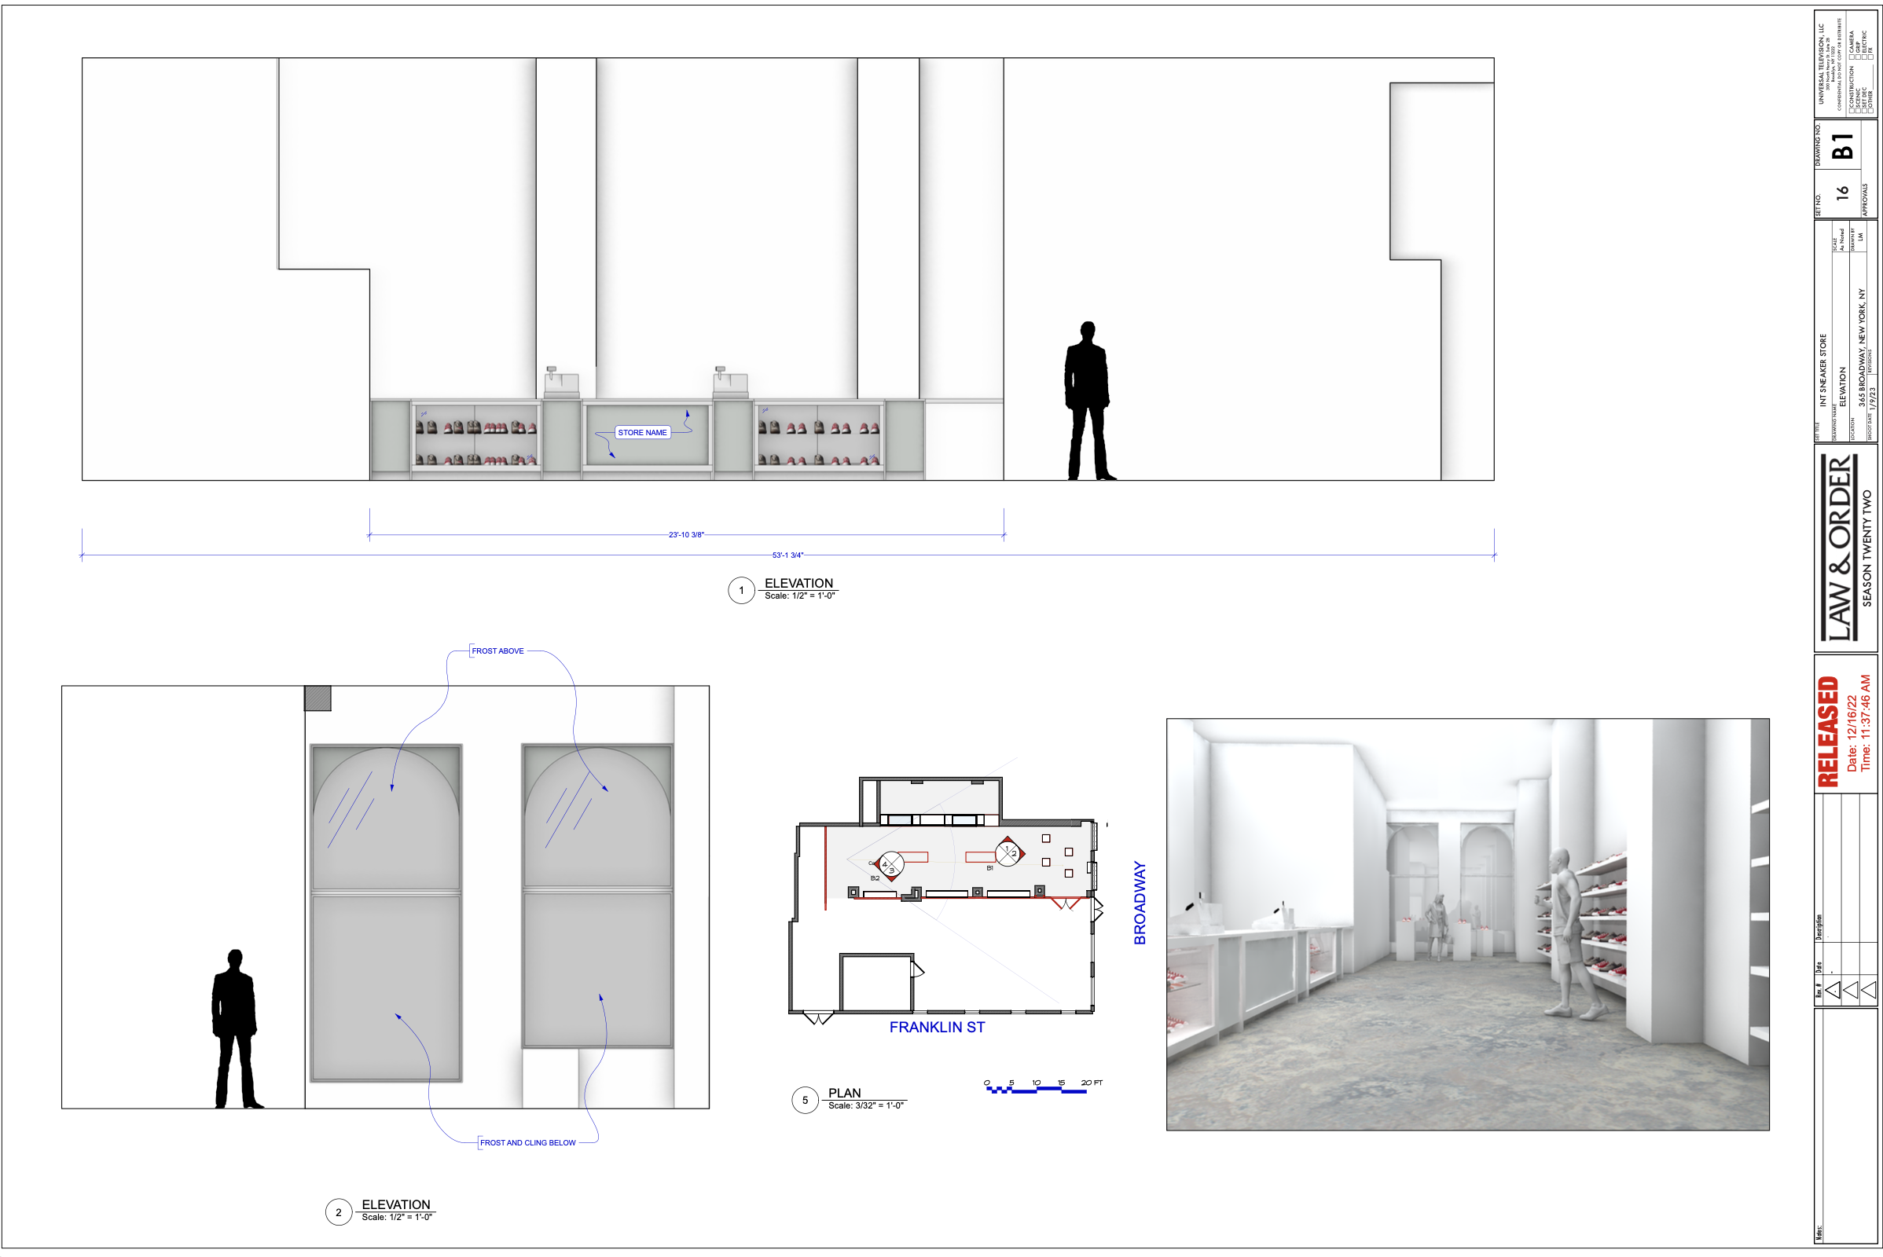This screenshot has height=1257, width=1883.
Task: Click the hatched square above left window
Action: tap(318, 698)
